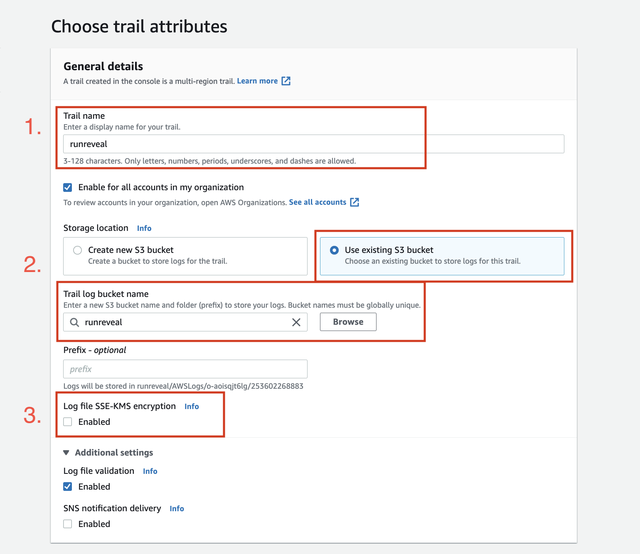Click Info link next to Storage location
Screen dimensions: 640x554
click(x=144, y=228)
